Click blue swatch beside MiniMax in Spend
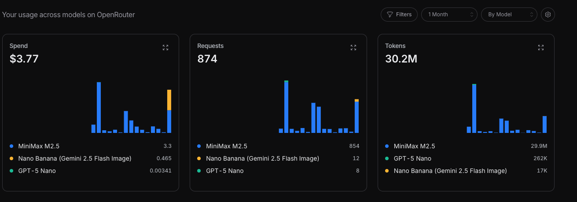Viewport: 577px width, 202px height. [x=11, y=146]
